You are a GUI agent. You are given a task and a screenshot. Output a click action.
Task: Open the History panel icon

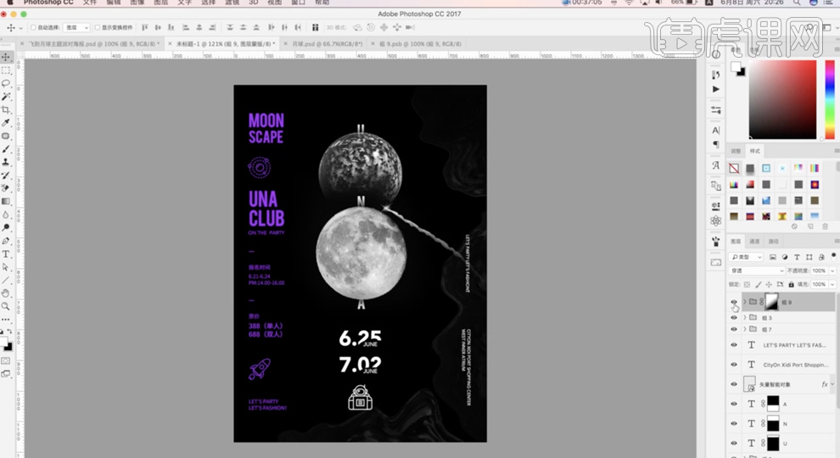tap(716, 75)
